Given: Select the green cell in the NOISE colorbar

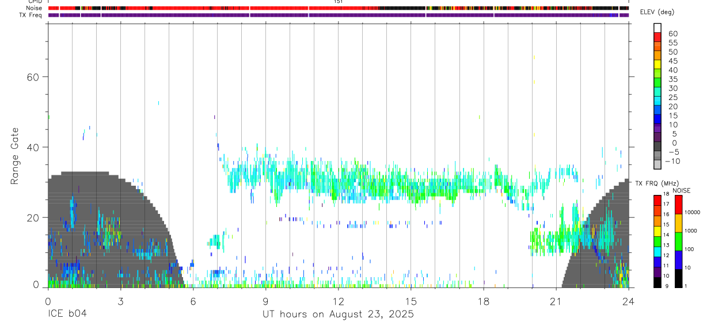Looking at the screenshot, I should 679,241.
